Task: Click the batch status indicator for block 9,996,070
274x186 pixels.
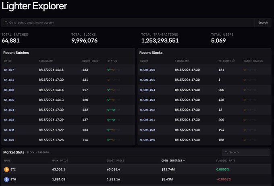Action: [250, 130]
